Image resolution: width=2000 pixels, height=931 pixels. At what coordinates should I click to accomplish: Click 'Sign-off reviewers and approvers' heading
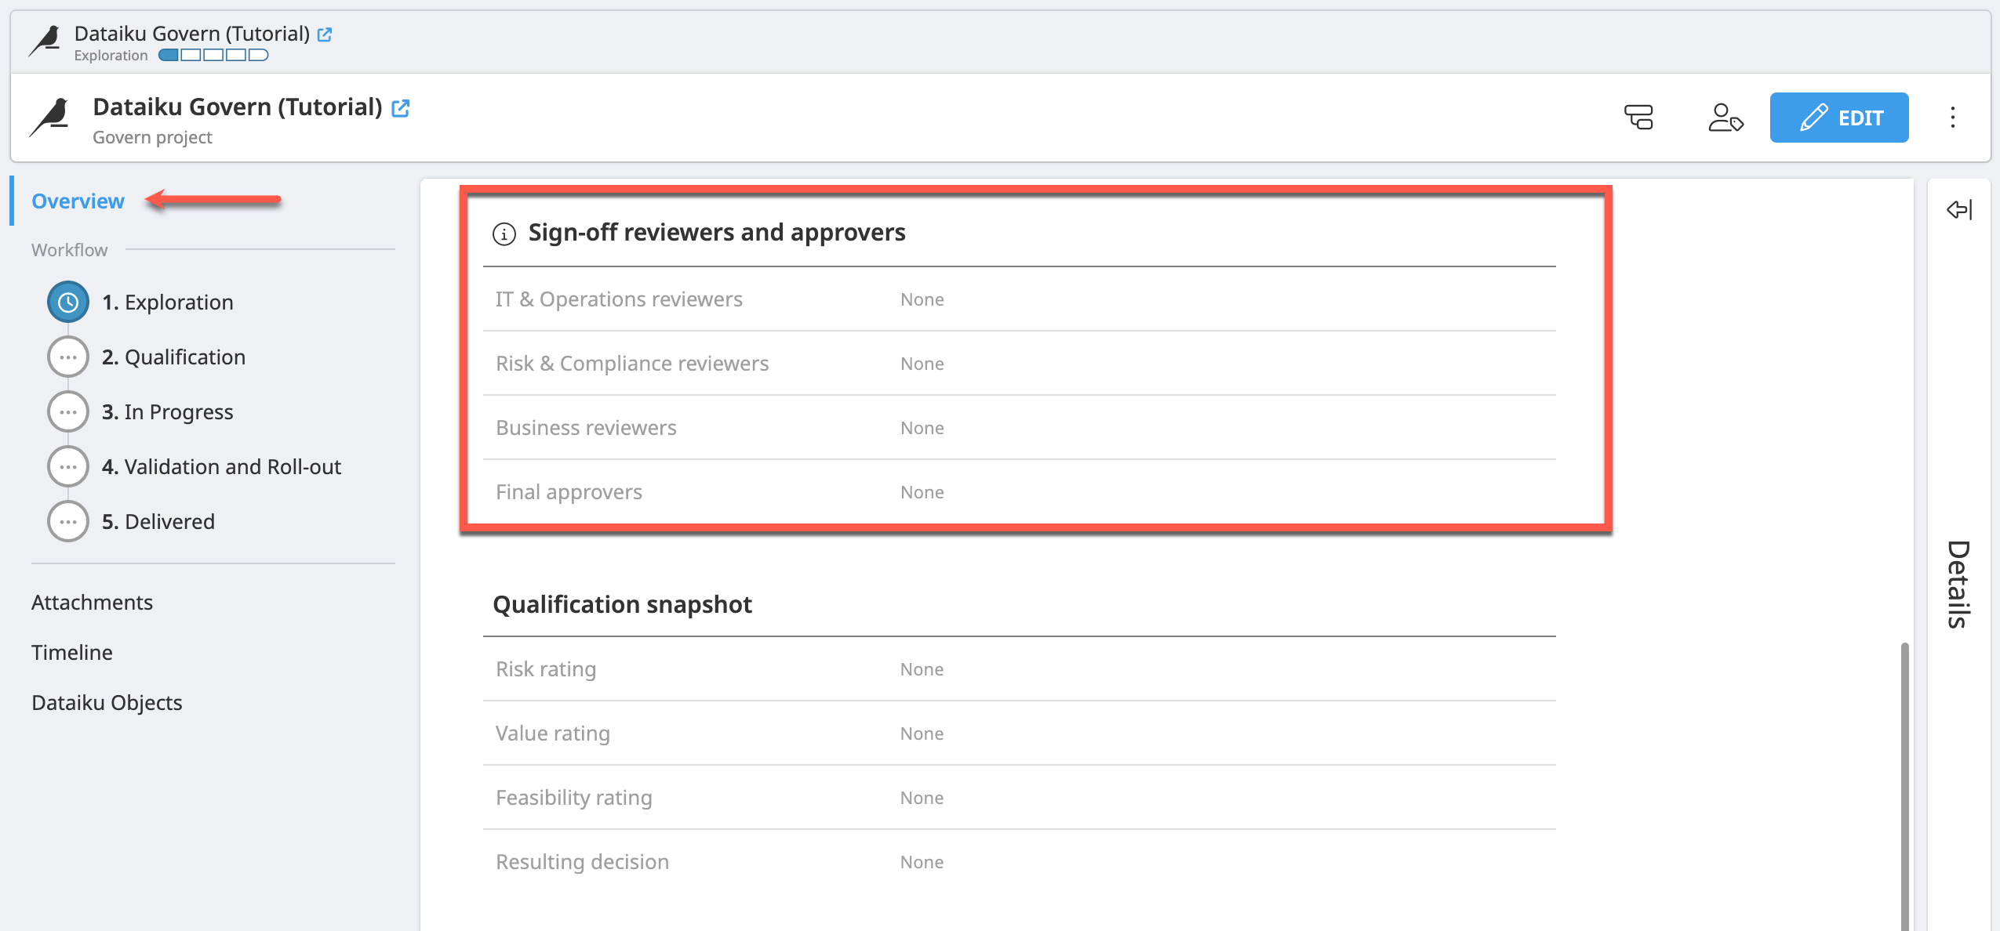717,233
